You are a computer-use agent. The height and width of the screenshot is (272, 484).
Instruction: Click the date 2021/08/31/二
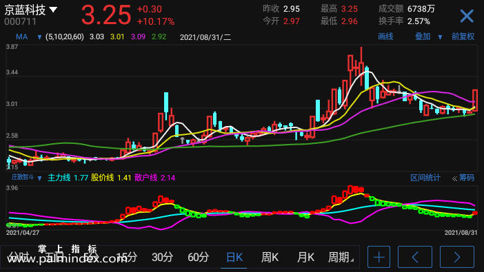pos(205,37)
